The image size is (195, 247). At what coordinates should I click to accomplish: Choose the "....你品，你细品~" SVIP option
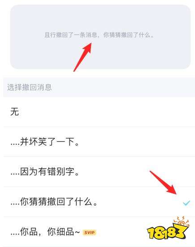[99, 232]
